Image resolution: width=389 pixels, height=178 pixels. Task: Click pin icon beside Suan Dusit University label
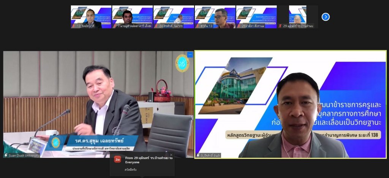(x=6, y=155)
